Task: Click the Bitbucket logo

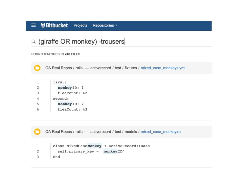Action: pyautogui.click(x=54, y=25)
